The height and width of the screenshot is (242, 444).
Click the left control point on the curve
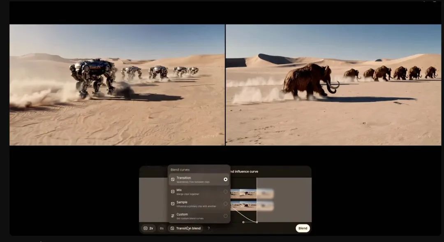point(243,222)
